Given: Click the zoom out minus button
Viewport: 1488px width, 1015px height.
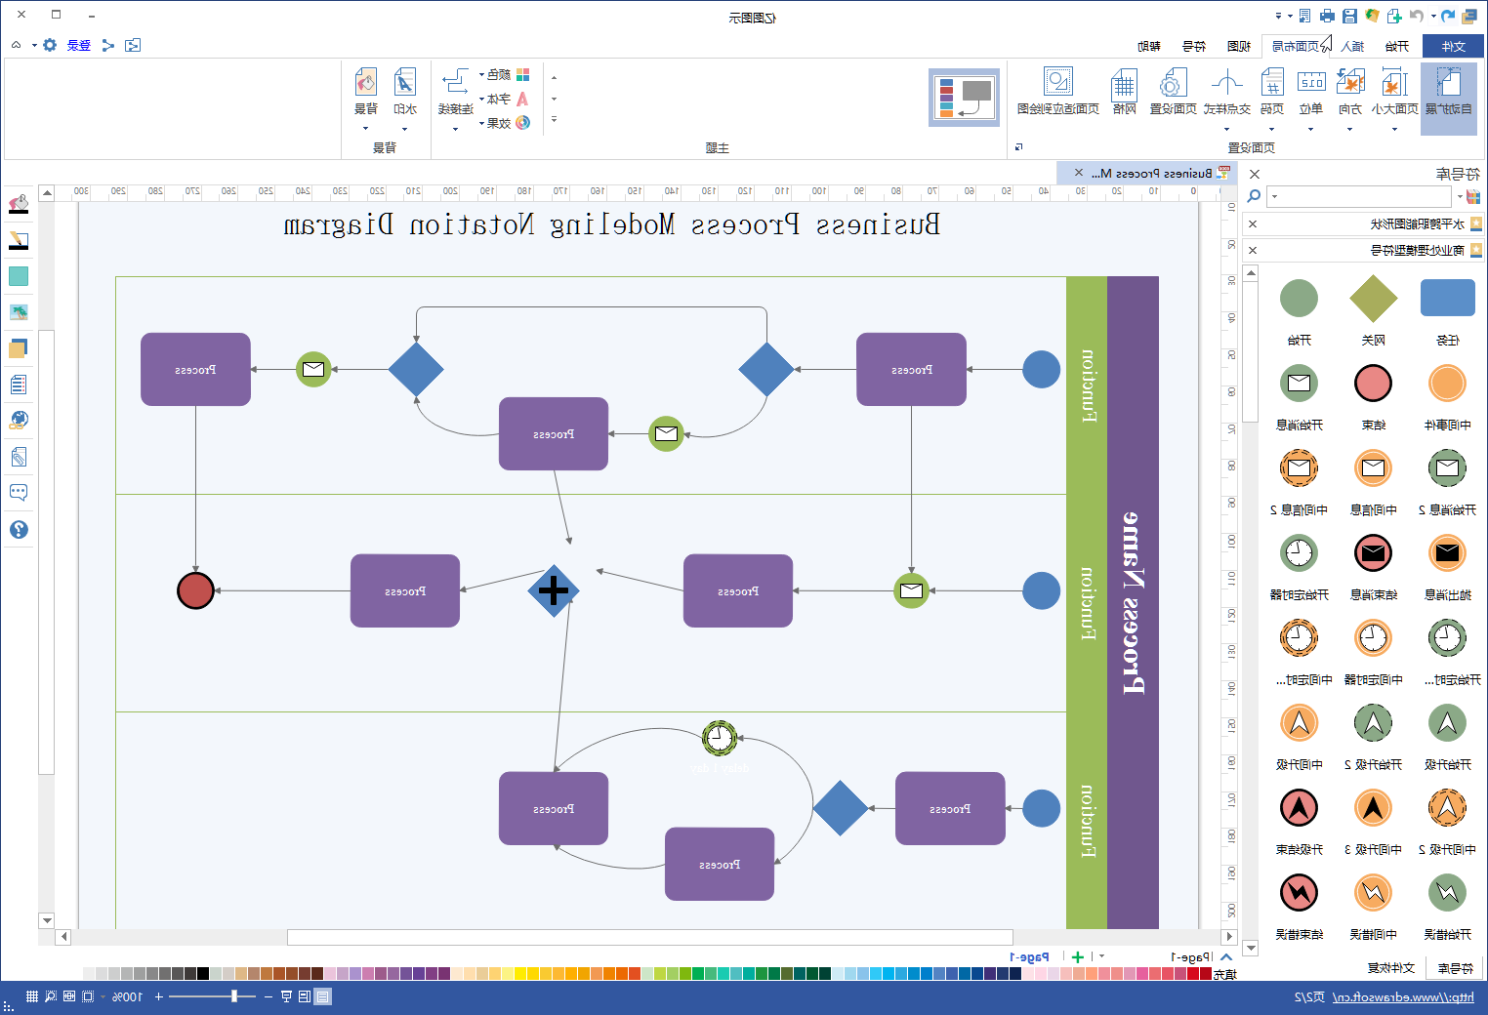Looking at the screenshot, I should 268,996.
